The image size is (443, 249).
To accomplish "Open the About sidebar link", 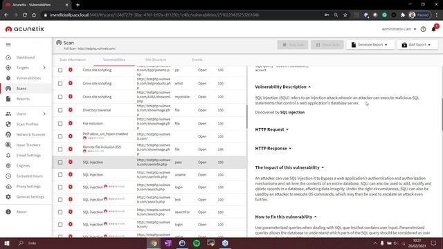I will 21,212.
